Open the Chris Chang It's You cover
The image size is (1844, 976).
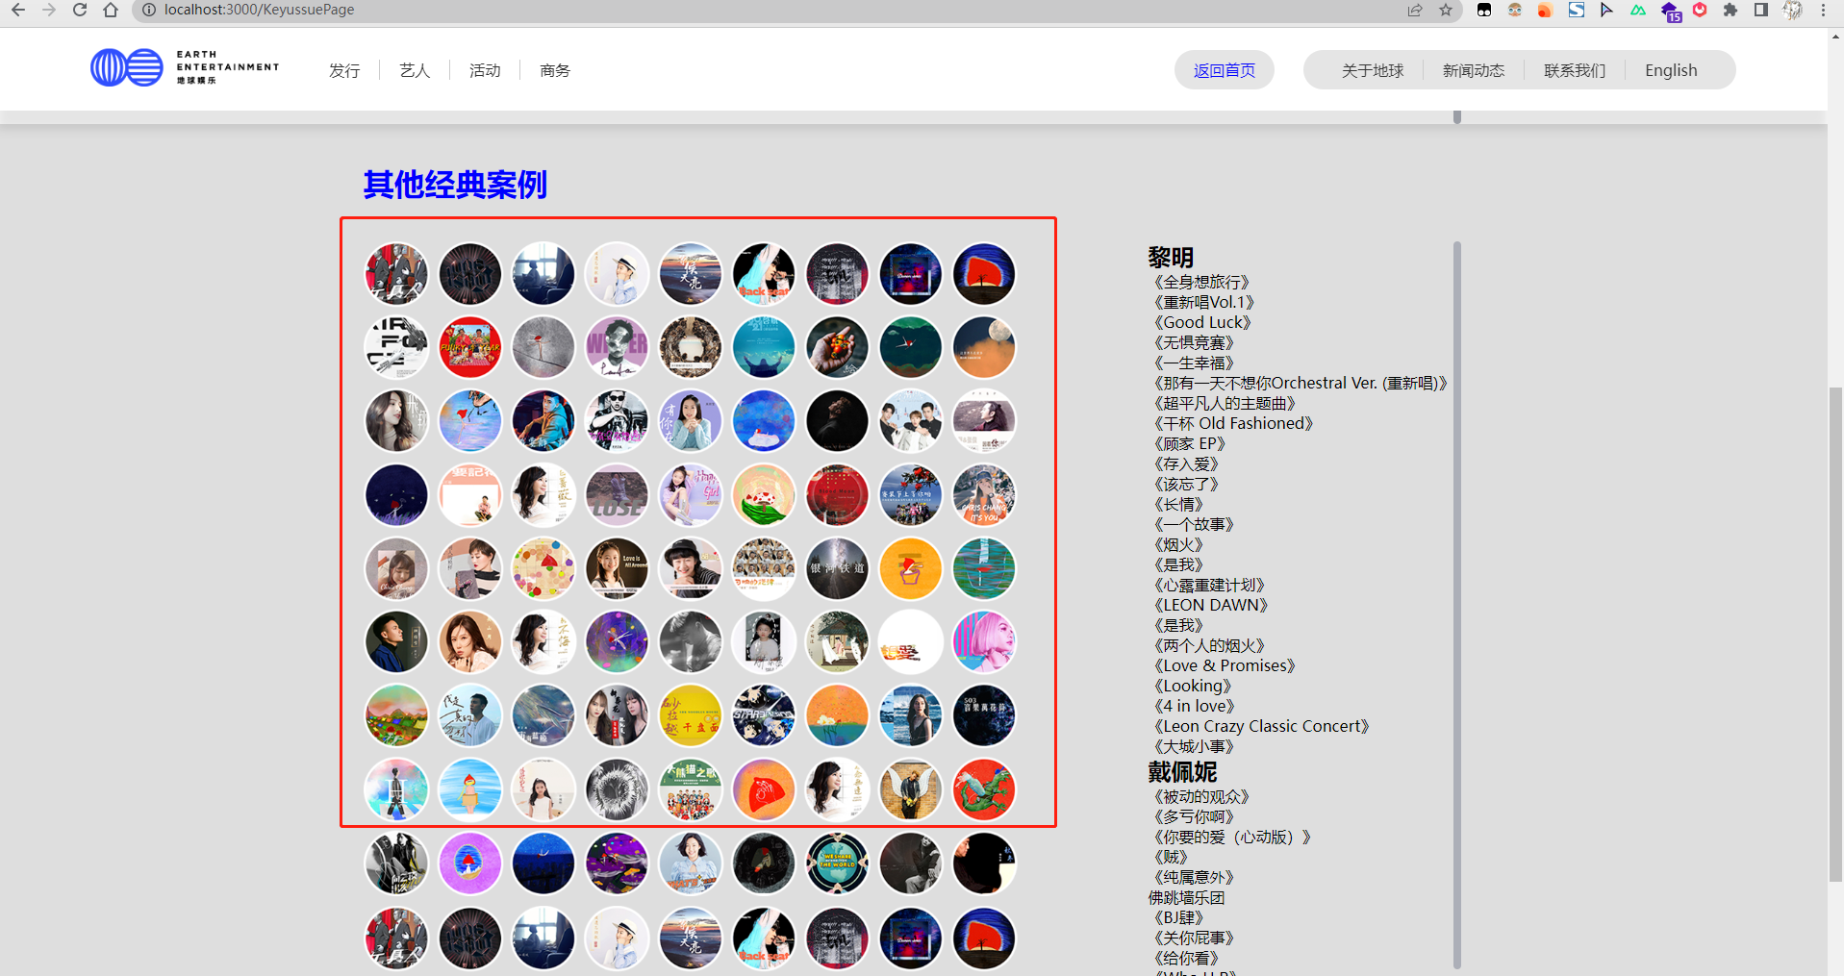pyautogui.click(x=984, y=495)
